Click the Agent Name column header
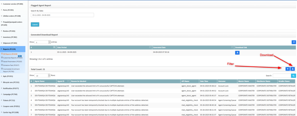The height and width of the screenshot is (116, 297). point(45,81)
